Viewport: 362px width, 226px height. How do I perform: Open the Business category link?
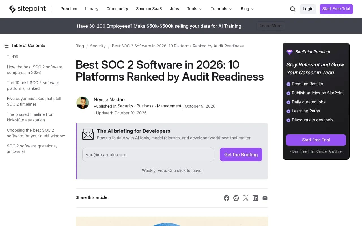tap(145, 106)
